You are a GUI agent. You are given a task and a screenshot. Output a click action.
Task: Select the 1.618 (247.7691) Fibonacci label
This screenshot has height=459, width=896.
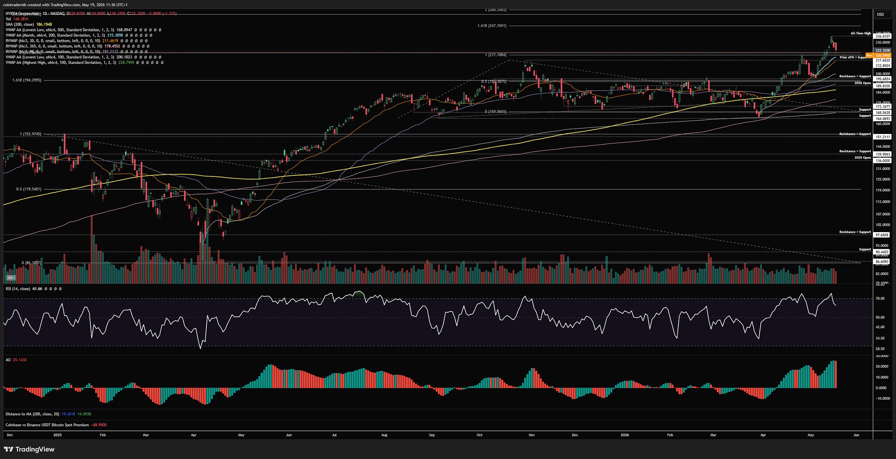[492, 26]
